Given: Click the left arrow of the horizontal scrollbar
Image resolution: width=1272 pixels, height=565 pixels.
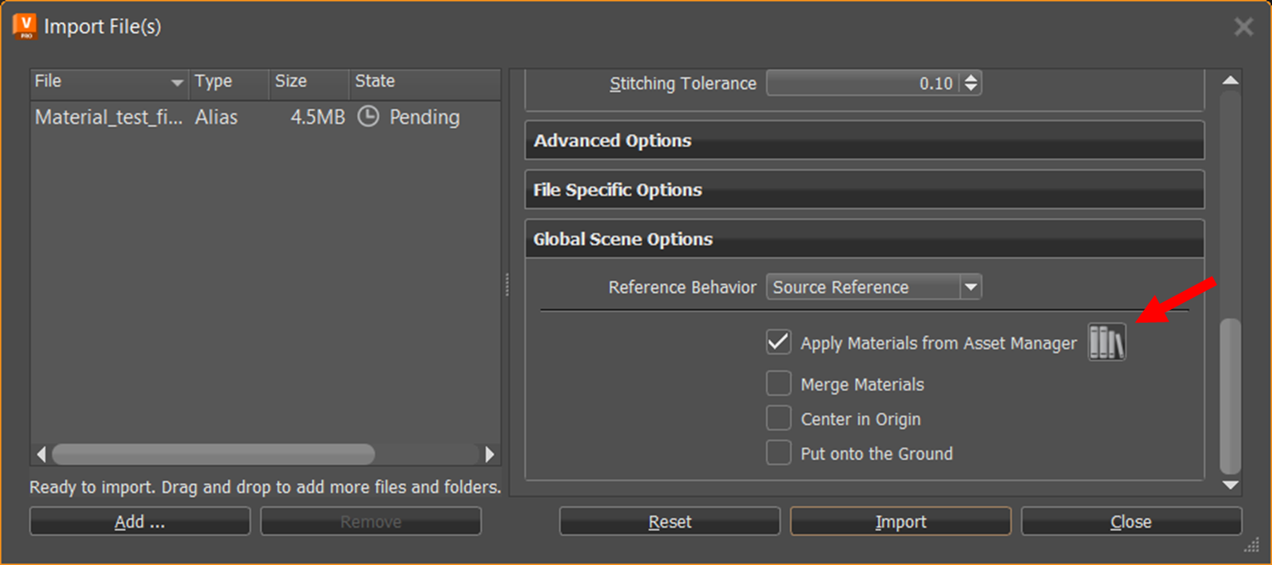Looking at the screenshot, I should click(40, 455).
